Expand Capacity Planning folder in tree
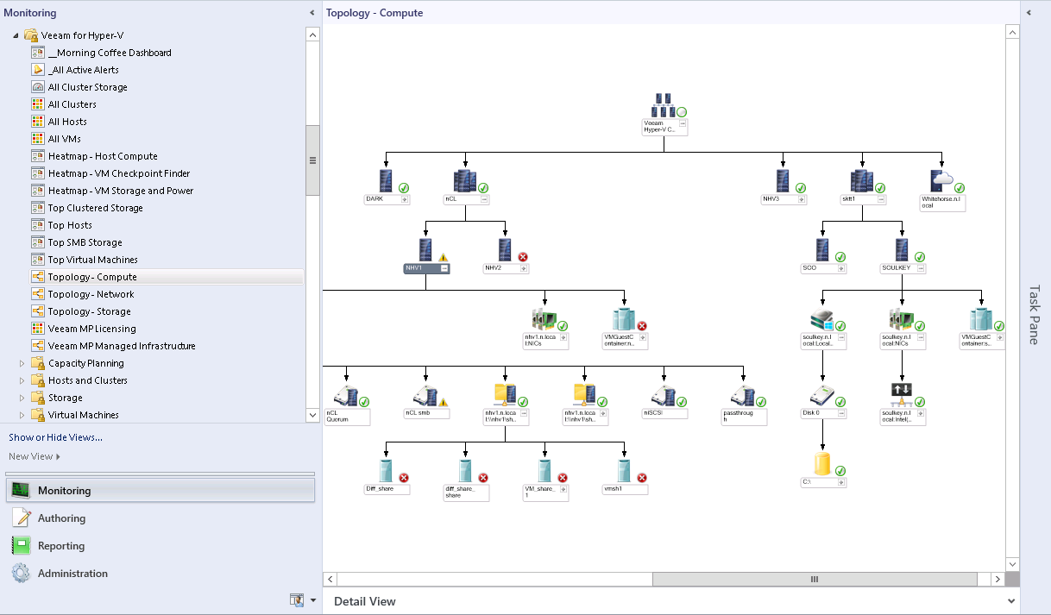 pos(22,363)
